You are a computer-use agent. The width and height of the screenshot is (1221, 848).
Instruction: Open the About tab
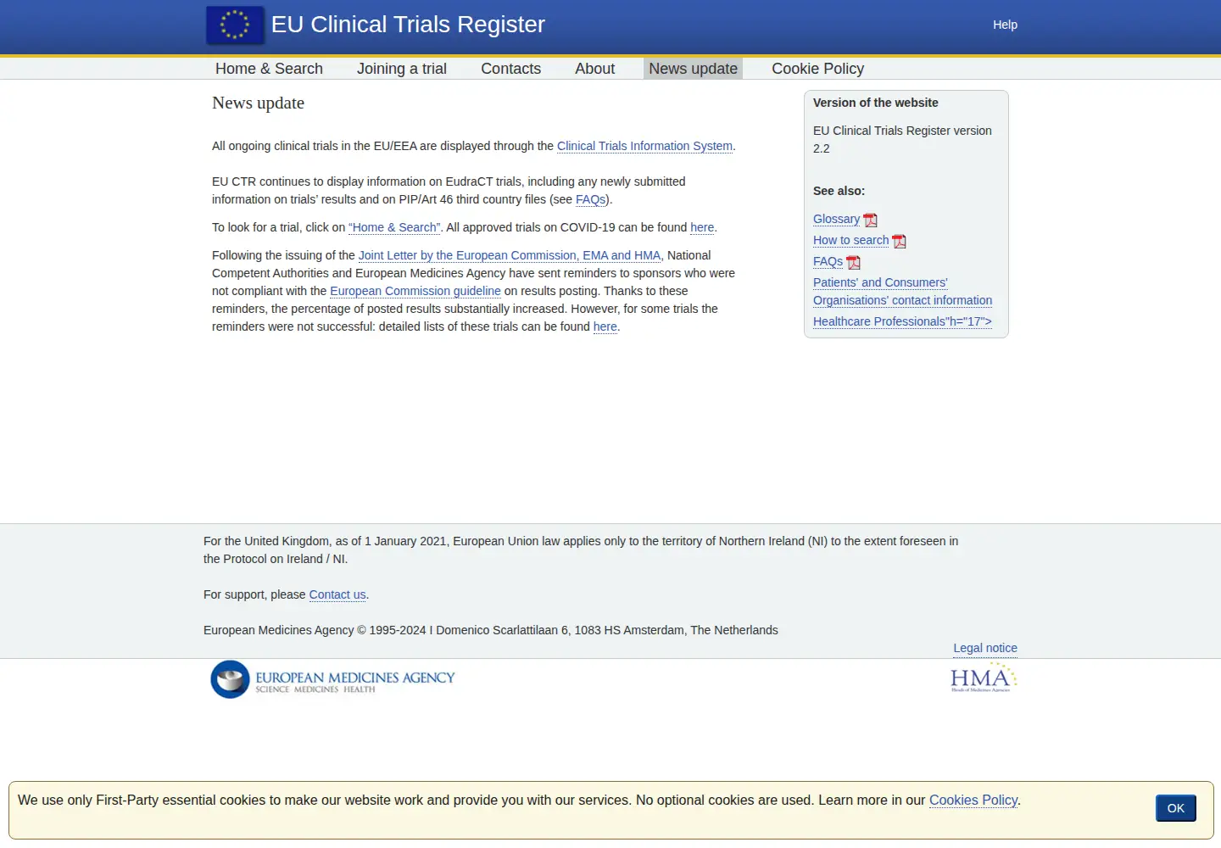(594, 69)
